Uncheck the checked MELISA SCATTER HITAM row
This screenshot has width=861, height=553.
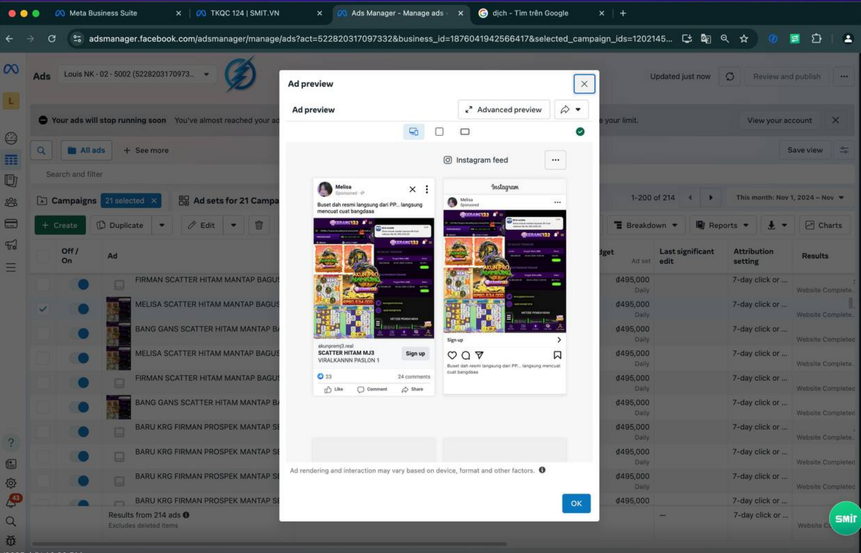coord(43,309)
